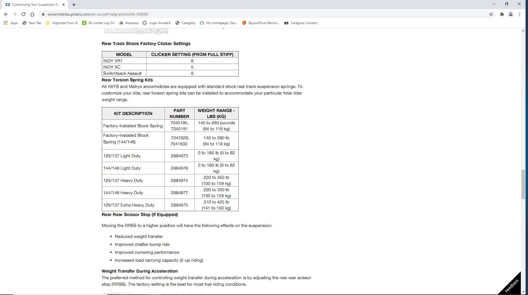
Task: Click the Weight Transfer During Acceleration heading
Action: [140, 271]
